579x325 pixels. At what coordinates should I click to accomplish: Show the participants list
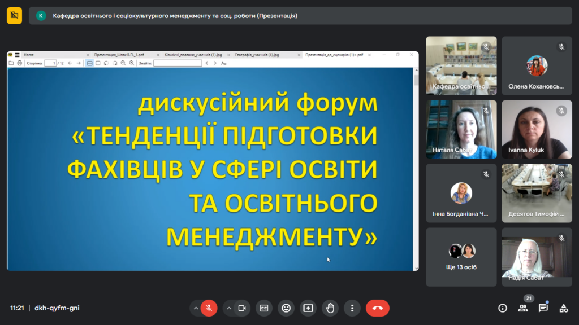(x=523, y=308)
